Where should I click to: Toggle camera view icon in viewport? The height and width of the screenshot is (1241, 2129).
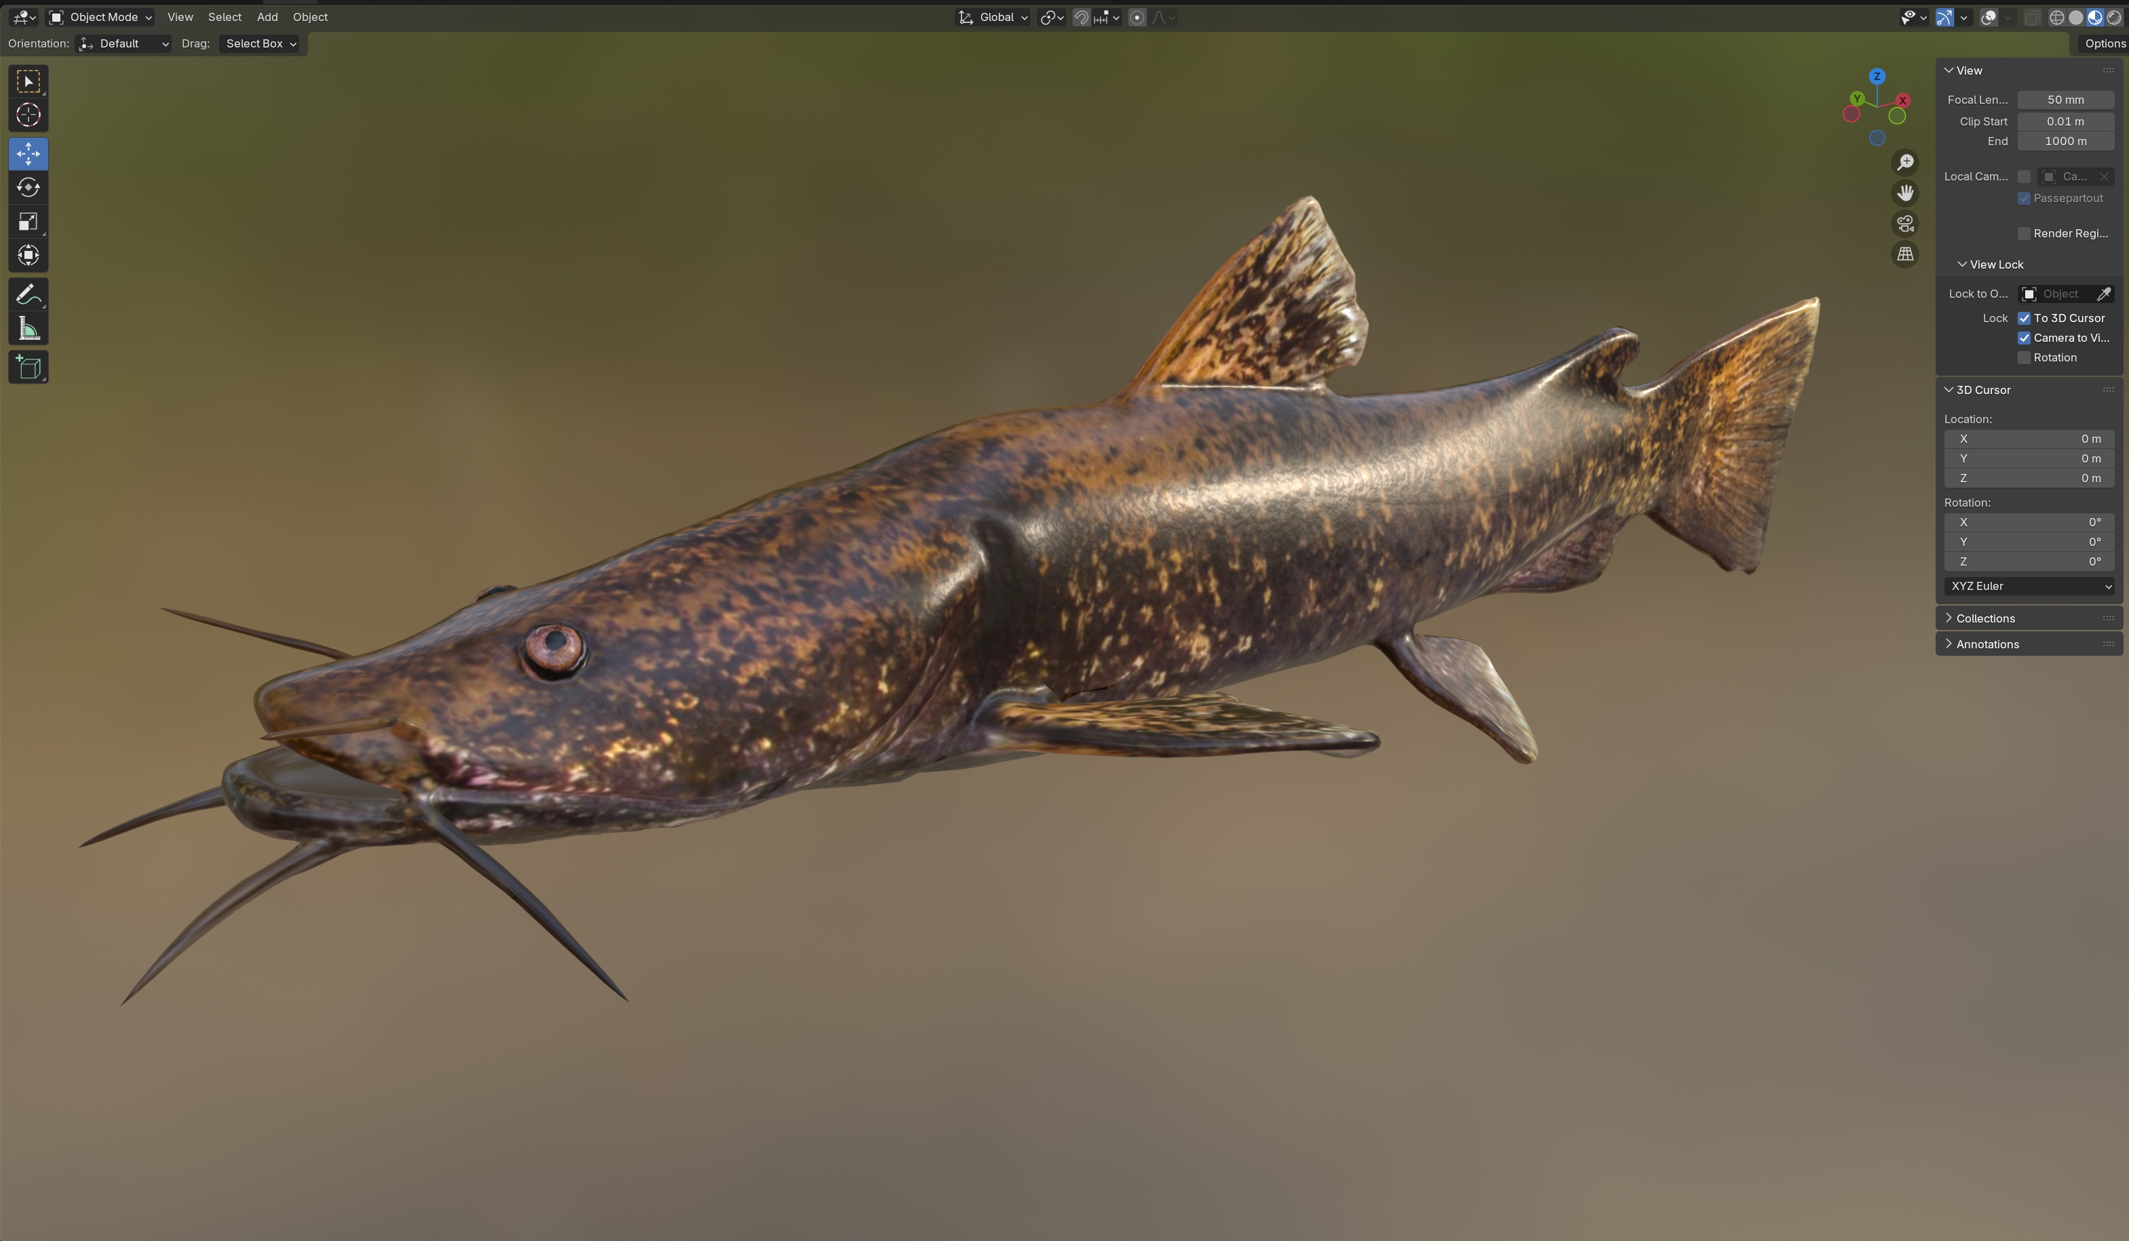1904,224
